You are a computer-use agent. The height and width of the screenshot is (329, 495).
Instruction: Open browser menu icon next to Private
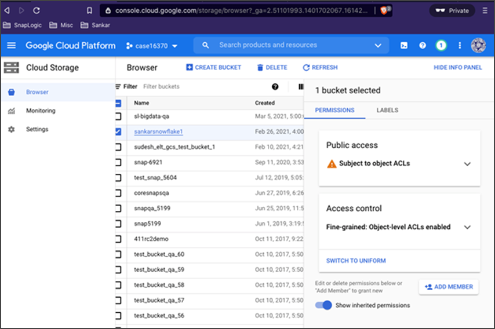tap(485, 11)
